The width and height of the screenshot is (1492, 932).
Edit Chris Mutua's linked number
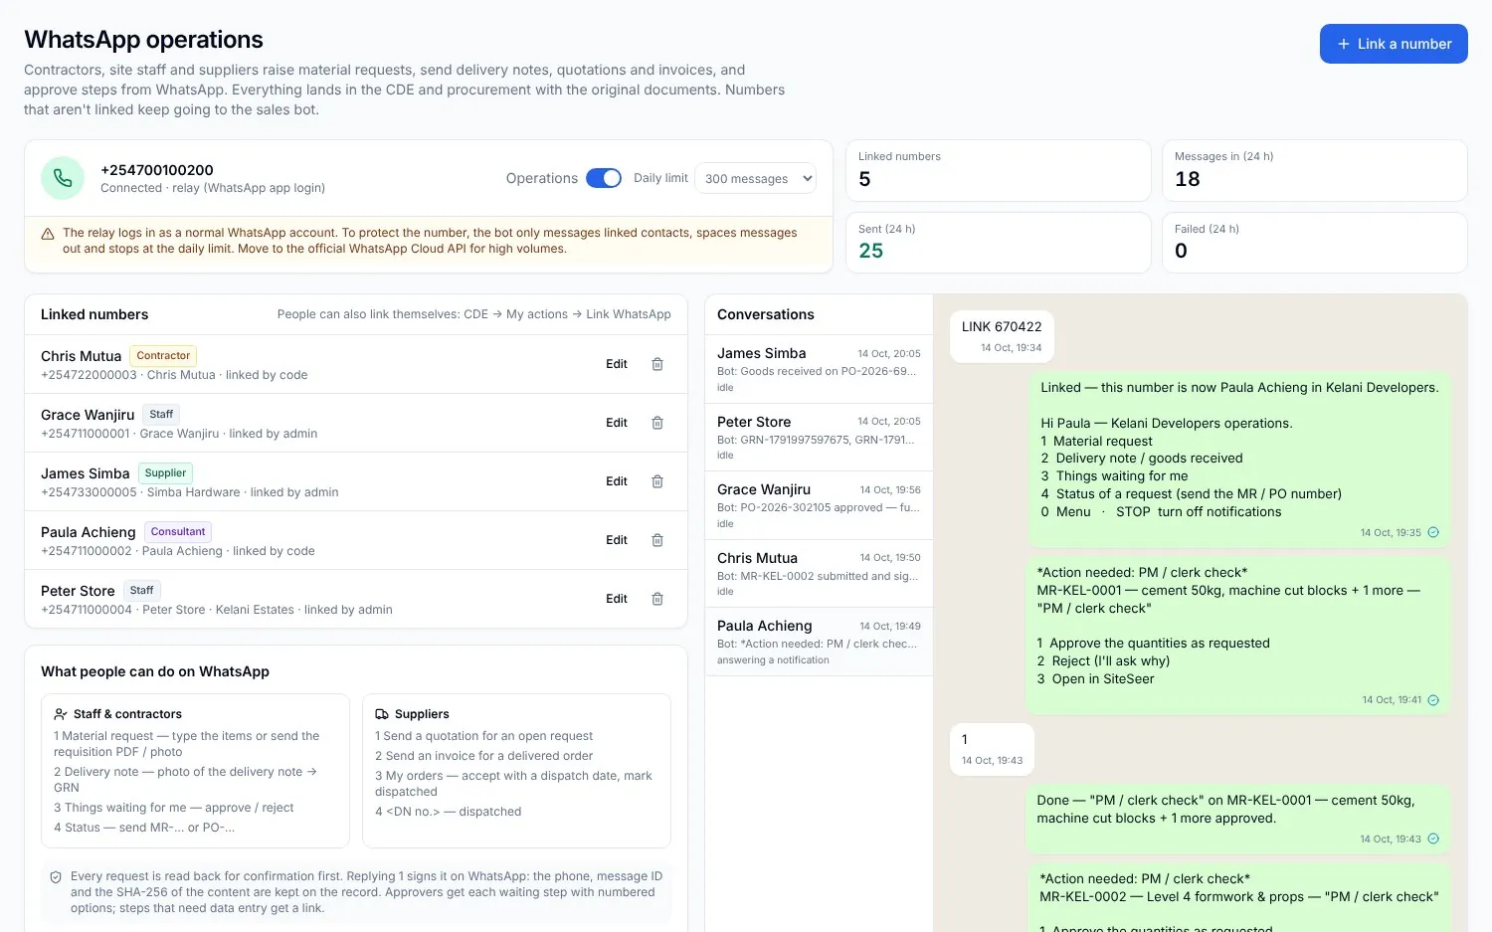(617, 364)
